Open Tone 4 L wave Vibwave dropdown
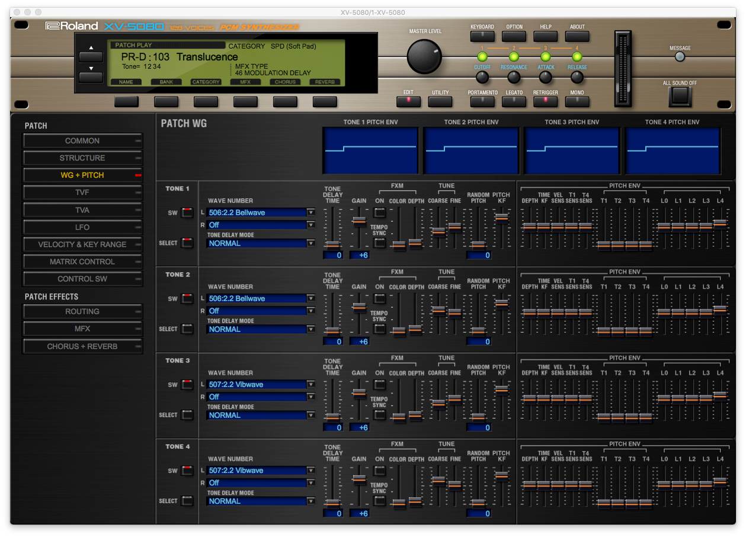The height and width of the screenshot is (537, 746). (261, 470)
